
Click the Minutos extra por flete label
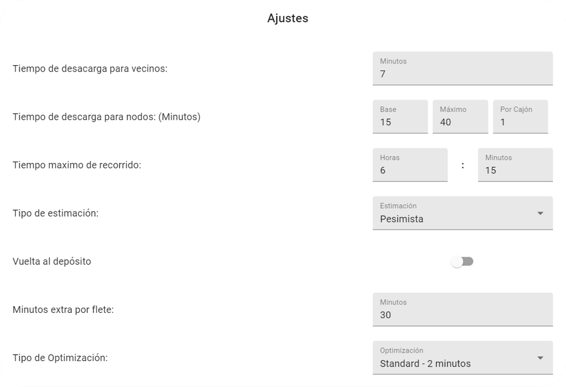click(x=63, y=310)
